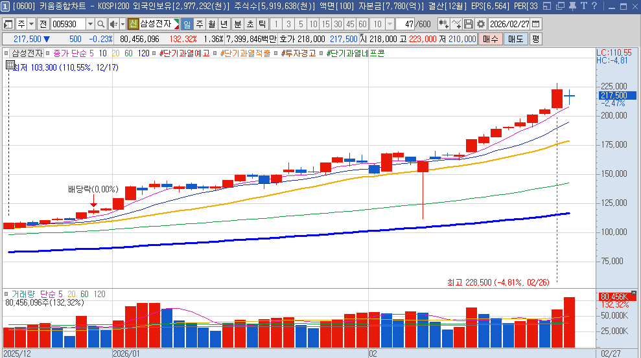Open the calendar date picker icon
The height and width of the screenshot is (358, 641).
[535, 24]
